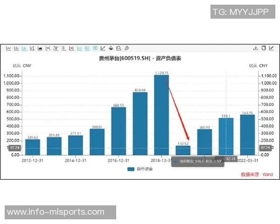Click the 2016-12-31 x-axis label
Screen dimensions: 280x224
click(119, 161)
